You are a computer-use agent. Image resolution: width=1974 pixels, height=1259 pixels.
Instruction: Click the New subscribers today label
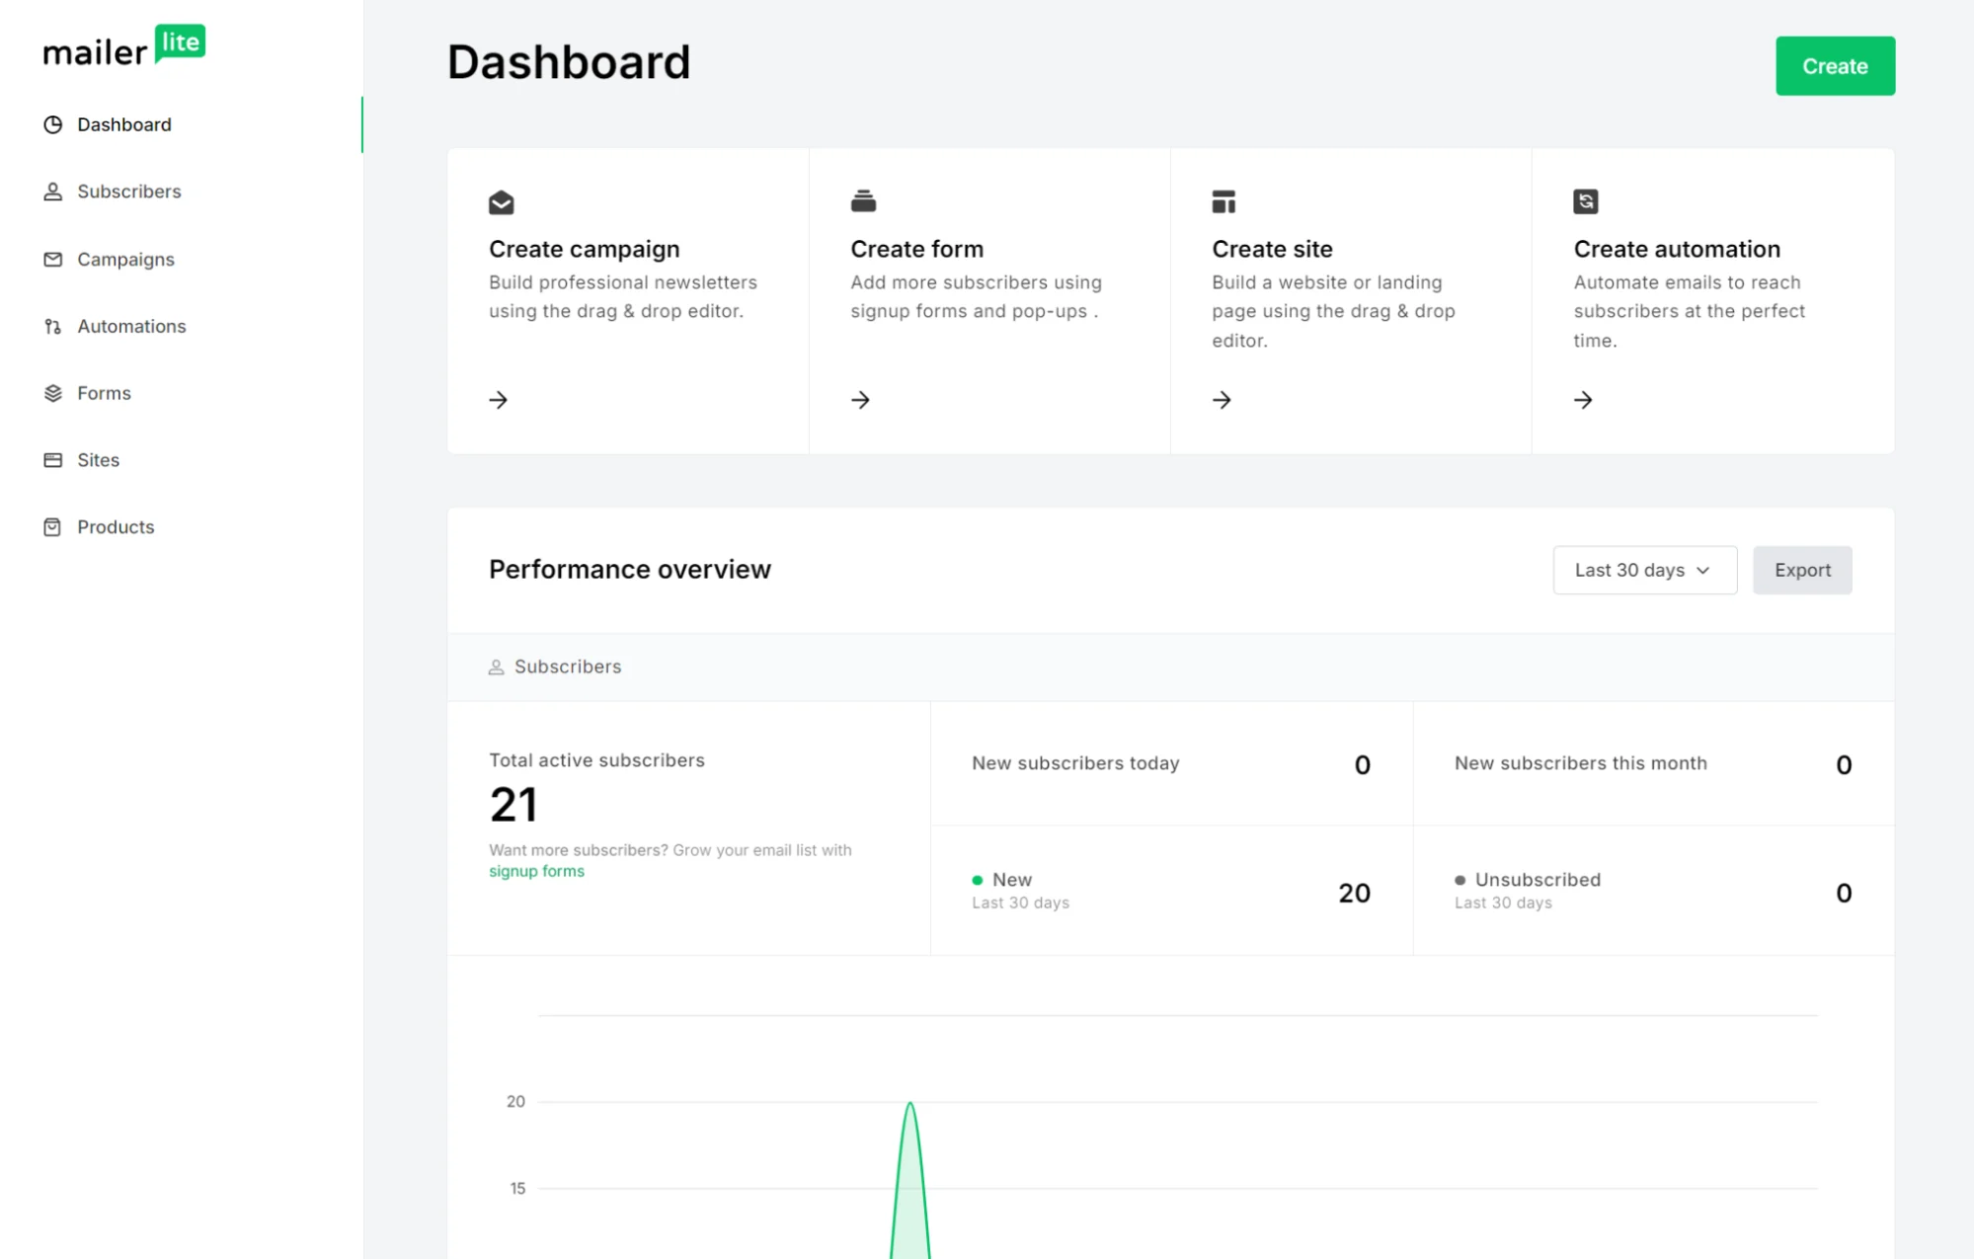[1075, 763]
